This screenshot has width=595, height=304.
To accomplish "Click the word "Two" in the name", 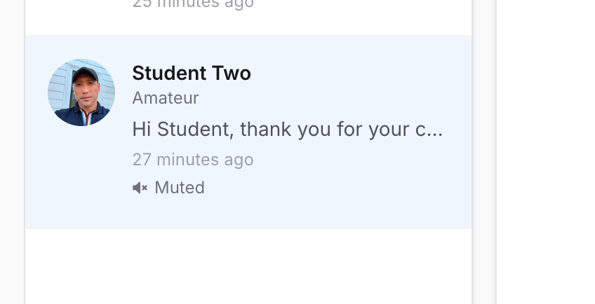I will [230, 73].
